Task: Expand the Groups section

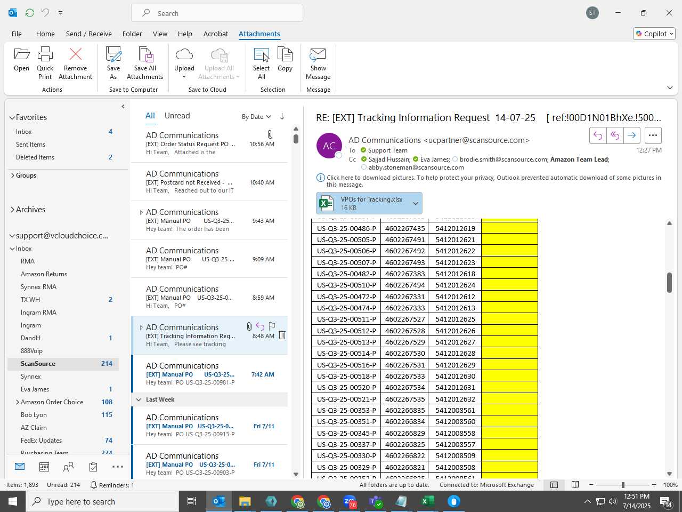Action: [x=12, y=175]
